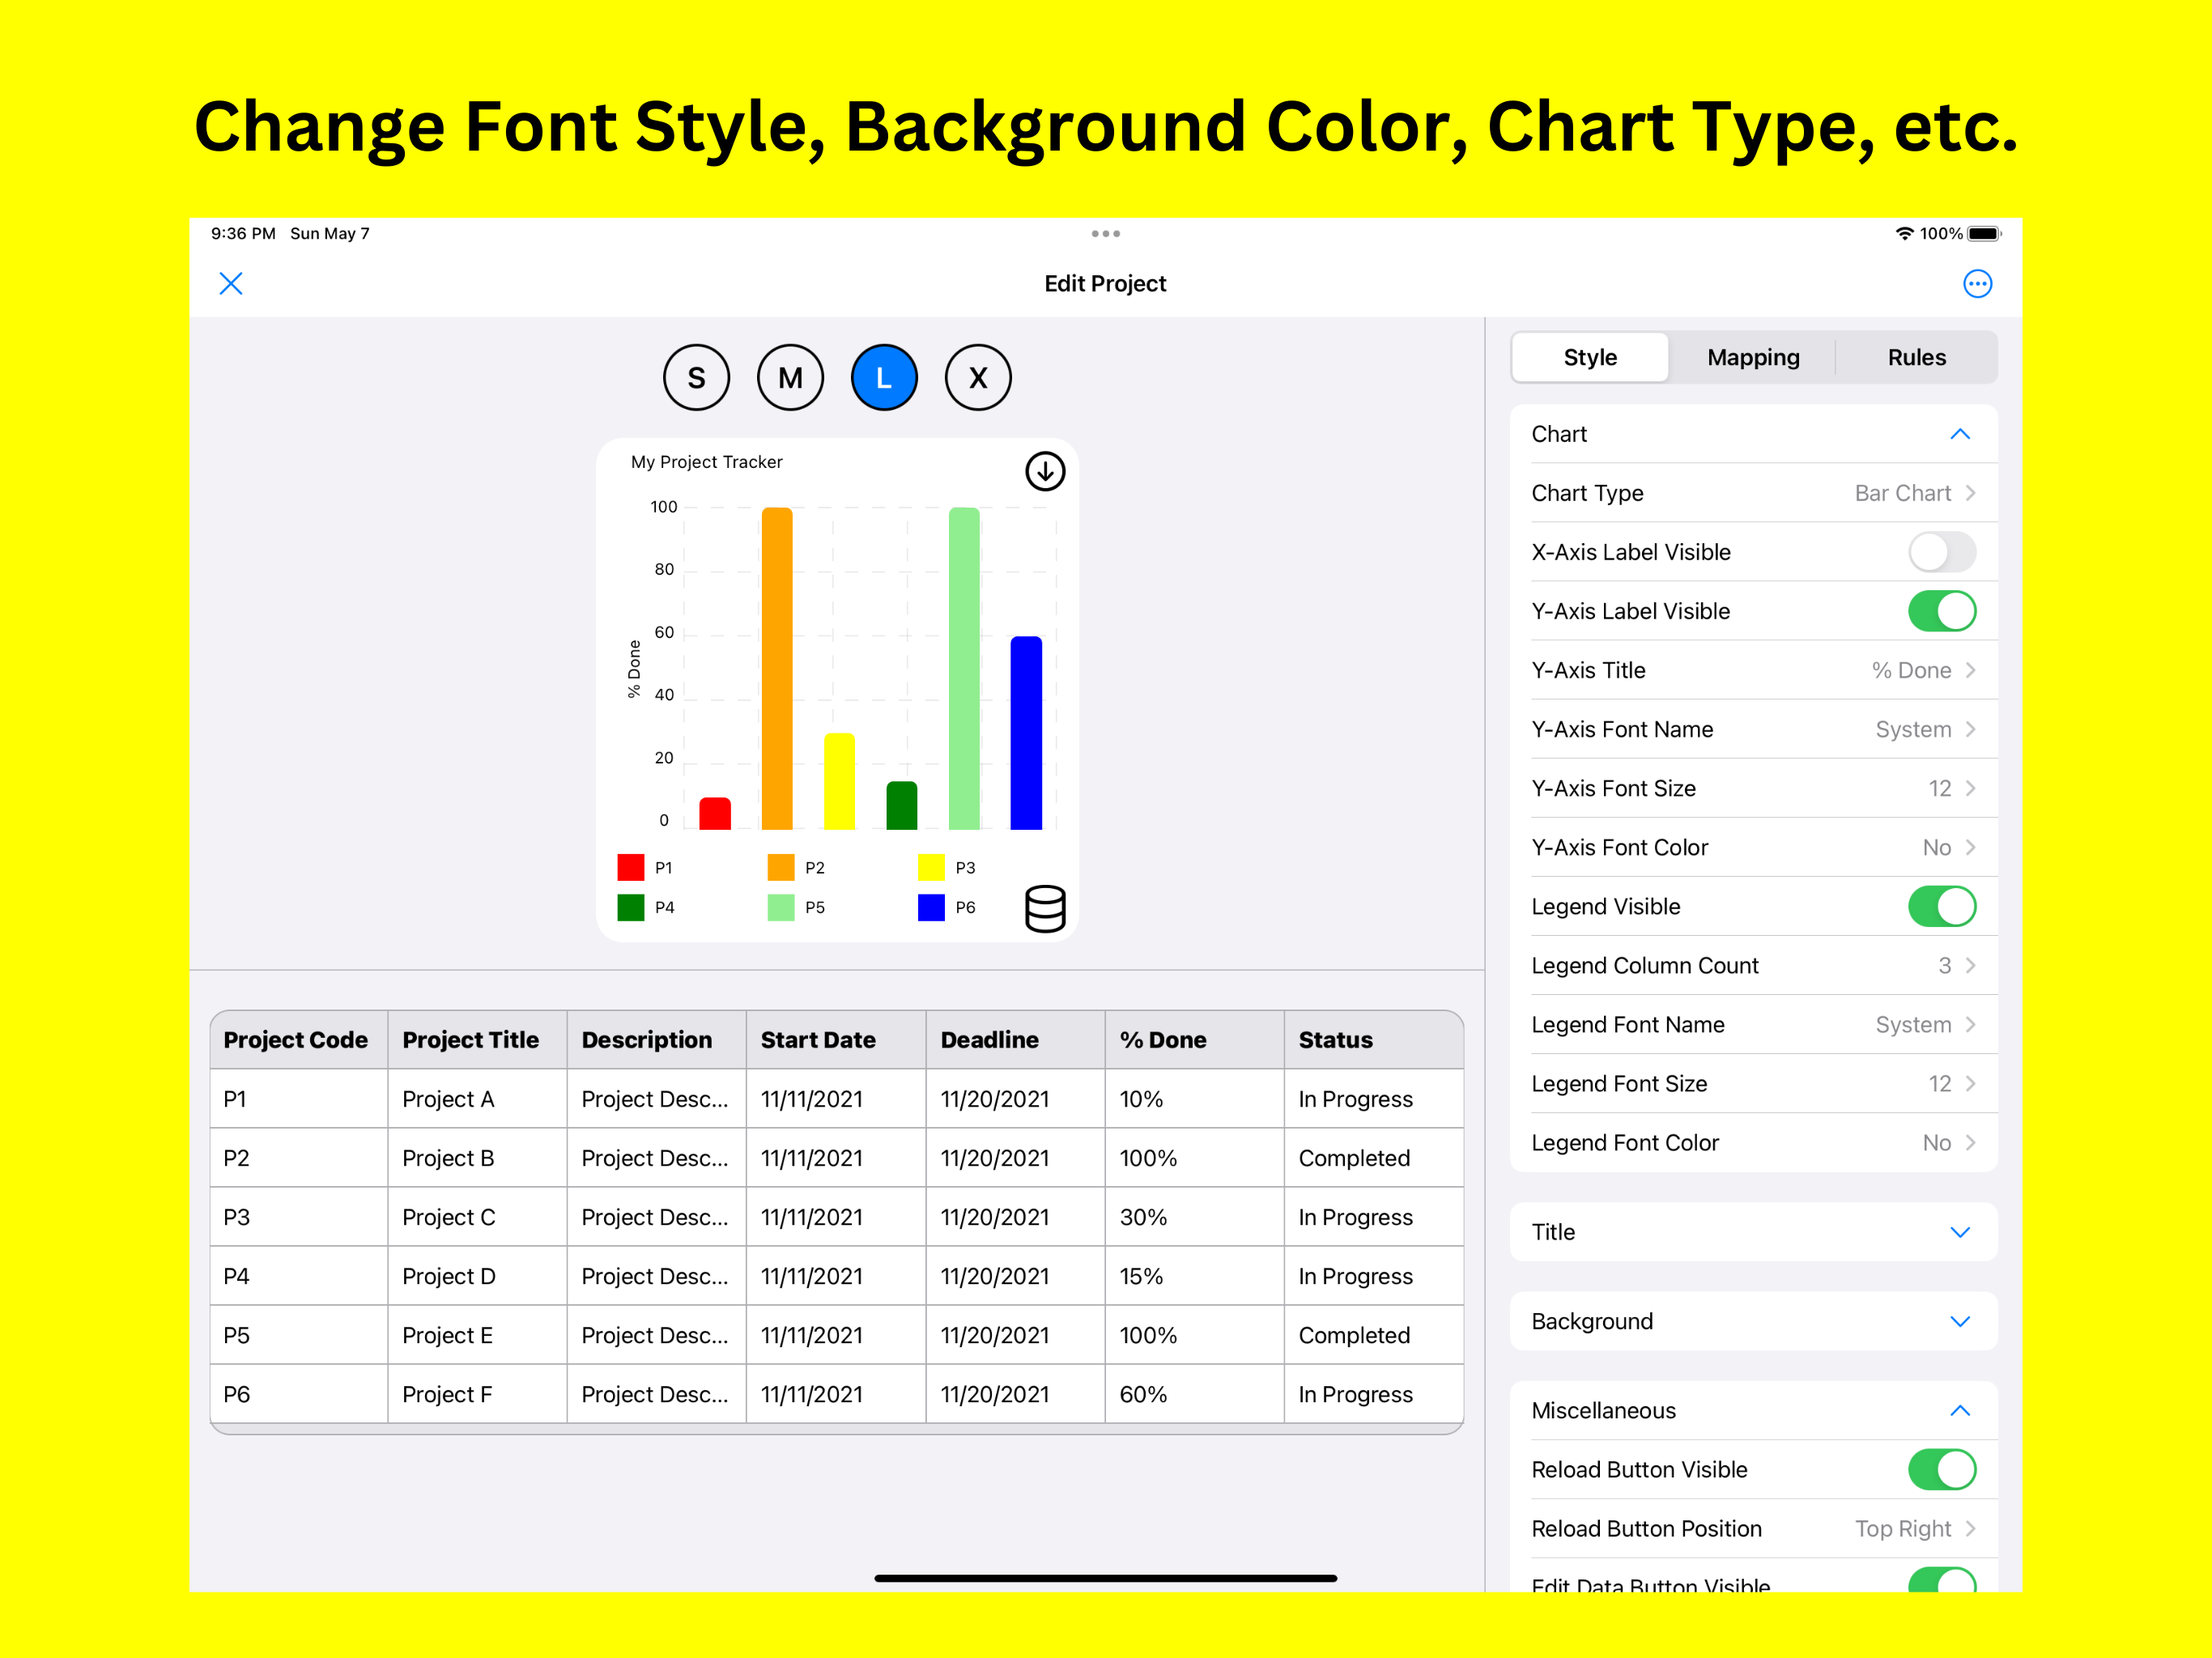Tap the home indicator bar
This screenshot has width=2212, height=1658.
[1105, 1578]
